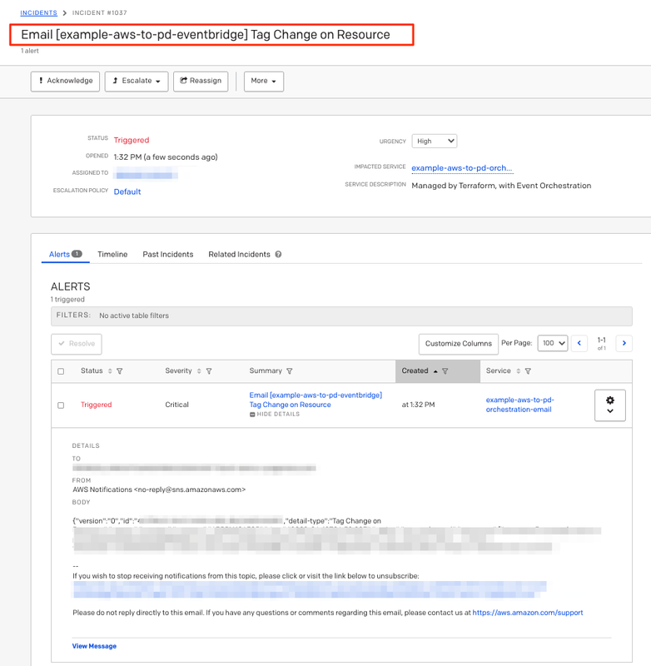
Task: Sort alerts by Severity column
Action: 199,371
